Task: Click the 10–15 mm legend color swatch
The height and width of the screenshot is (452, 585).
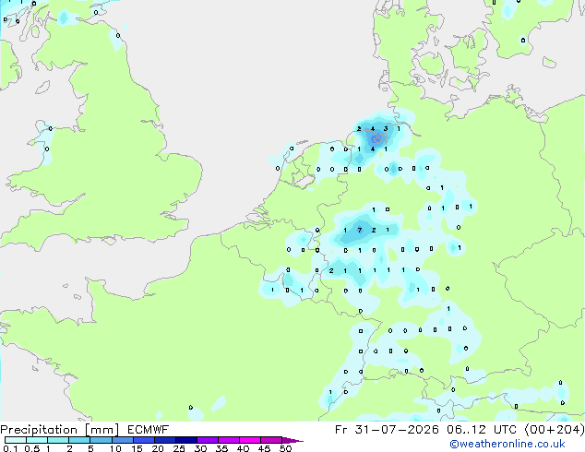Action: point(123,440)
